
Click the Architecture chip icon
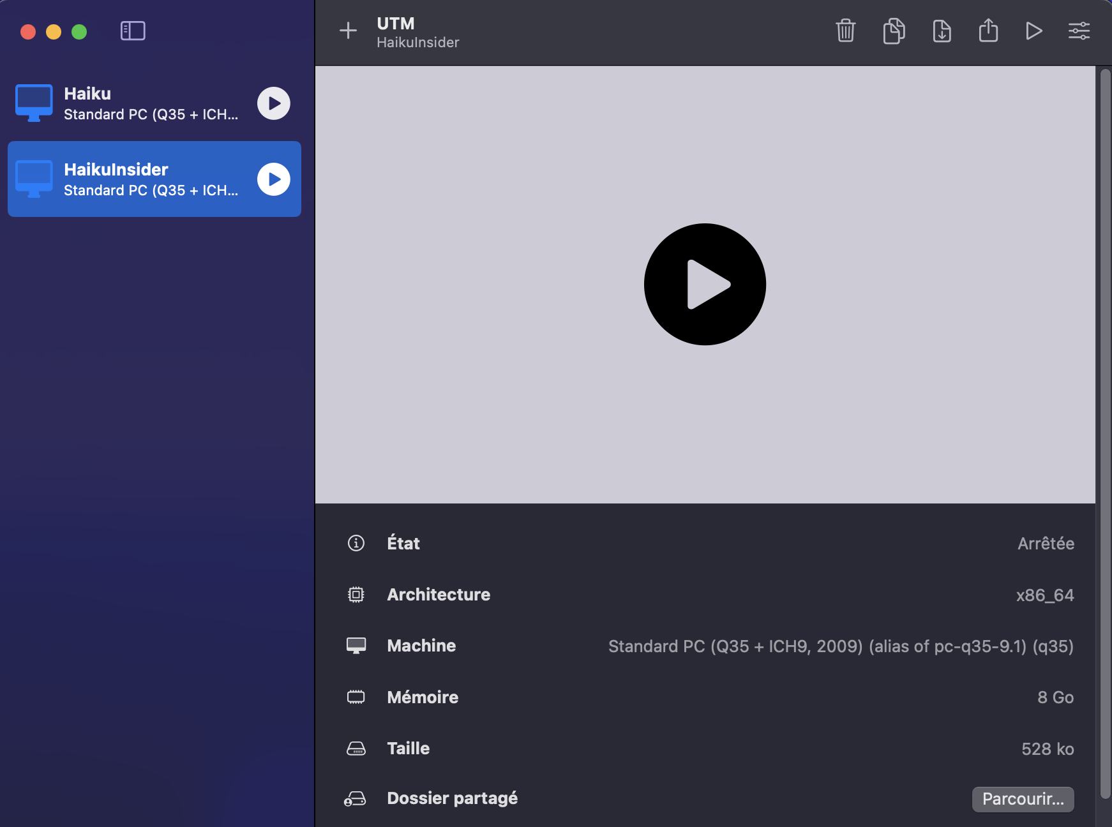pos(356,595)
